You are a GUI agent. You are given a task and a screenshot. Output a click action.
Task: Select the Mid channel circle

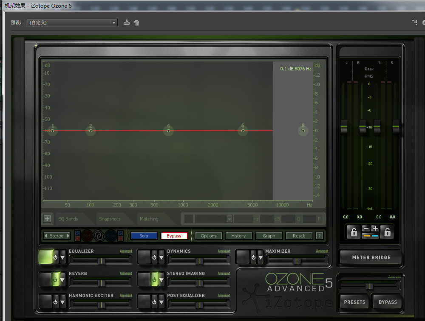87,236
